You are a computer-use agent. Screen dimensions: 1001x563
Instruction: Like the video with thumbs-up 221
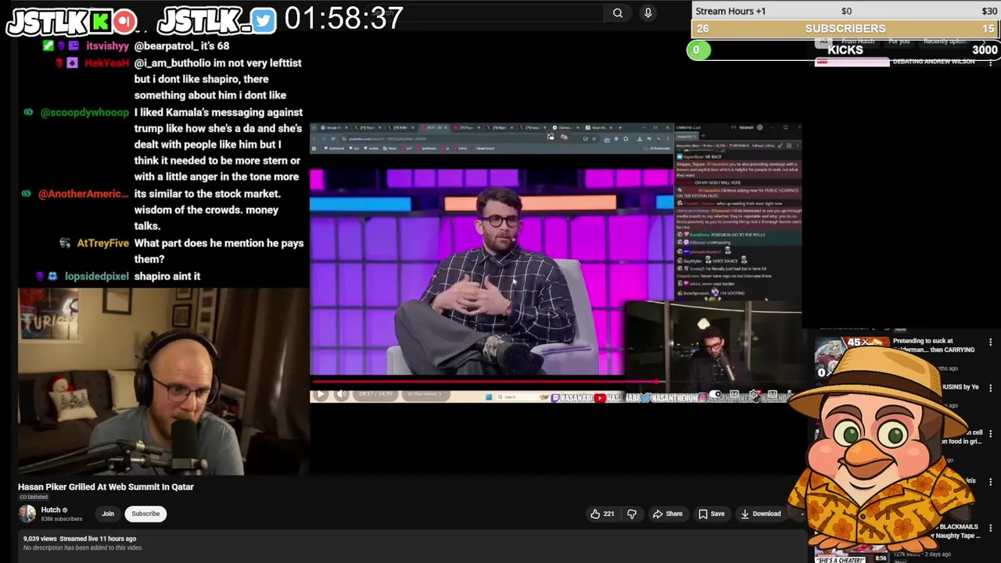coord(602,514)
